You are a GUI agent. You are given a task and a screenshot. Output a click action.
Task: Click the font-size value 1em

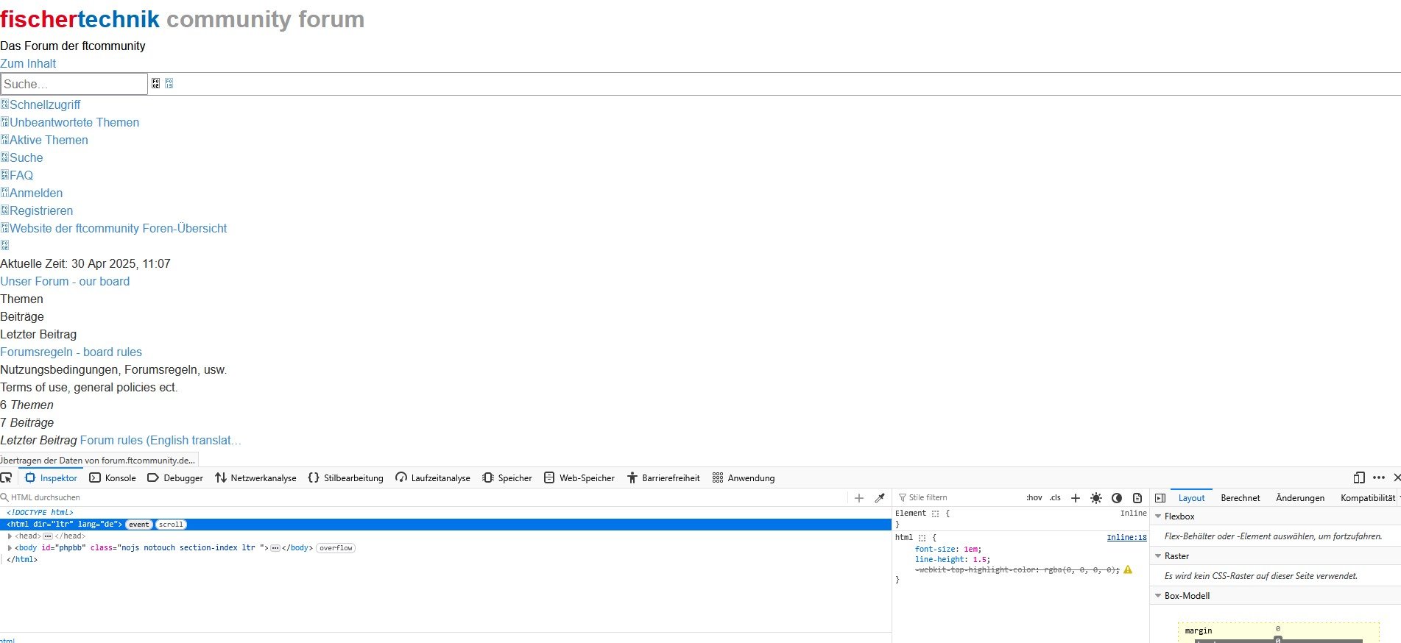[972, 549]
